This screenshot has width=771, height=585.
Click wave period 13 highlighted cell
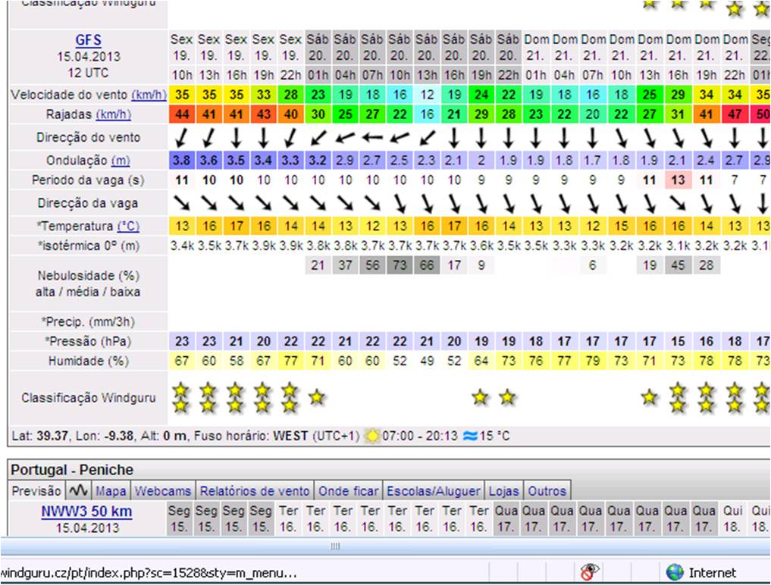tap(678, 180)
